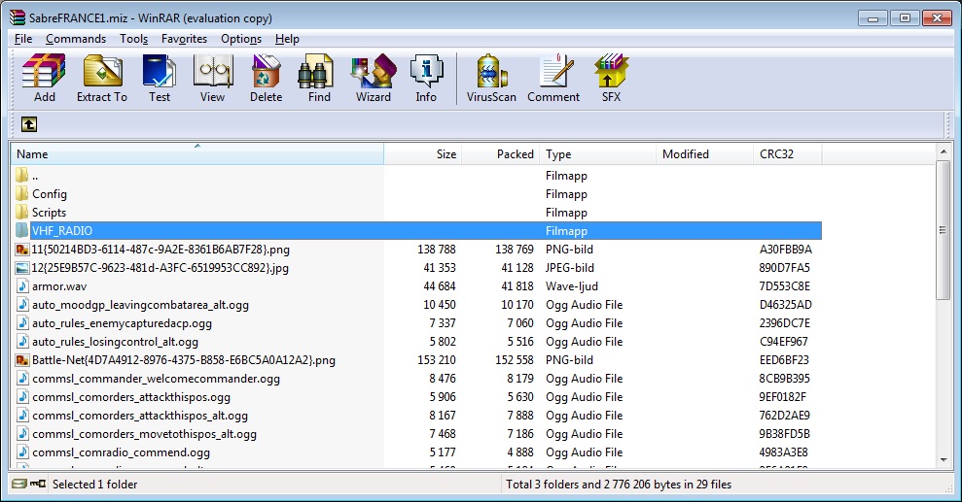
Task: Click the 'Wave-ljud' type cell
Action: coord(572,285)
